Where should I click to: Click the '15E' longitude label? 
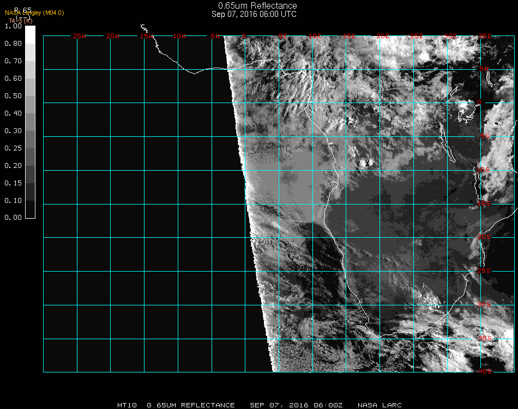(349, 36)
